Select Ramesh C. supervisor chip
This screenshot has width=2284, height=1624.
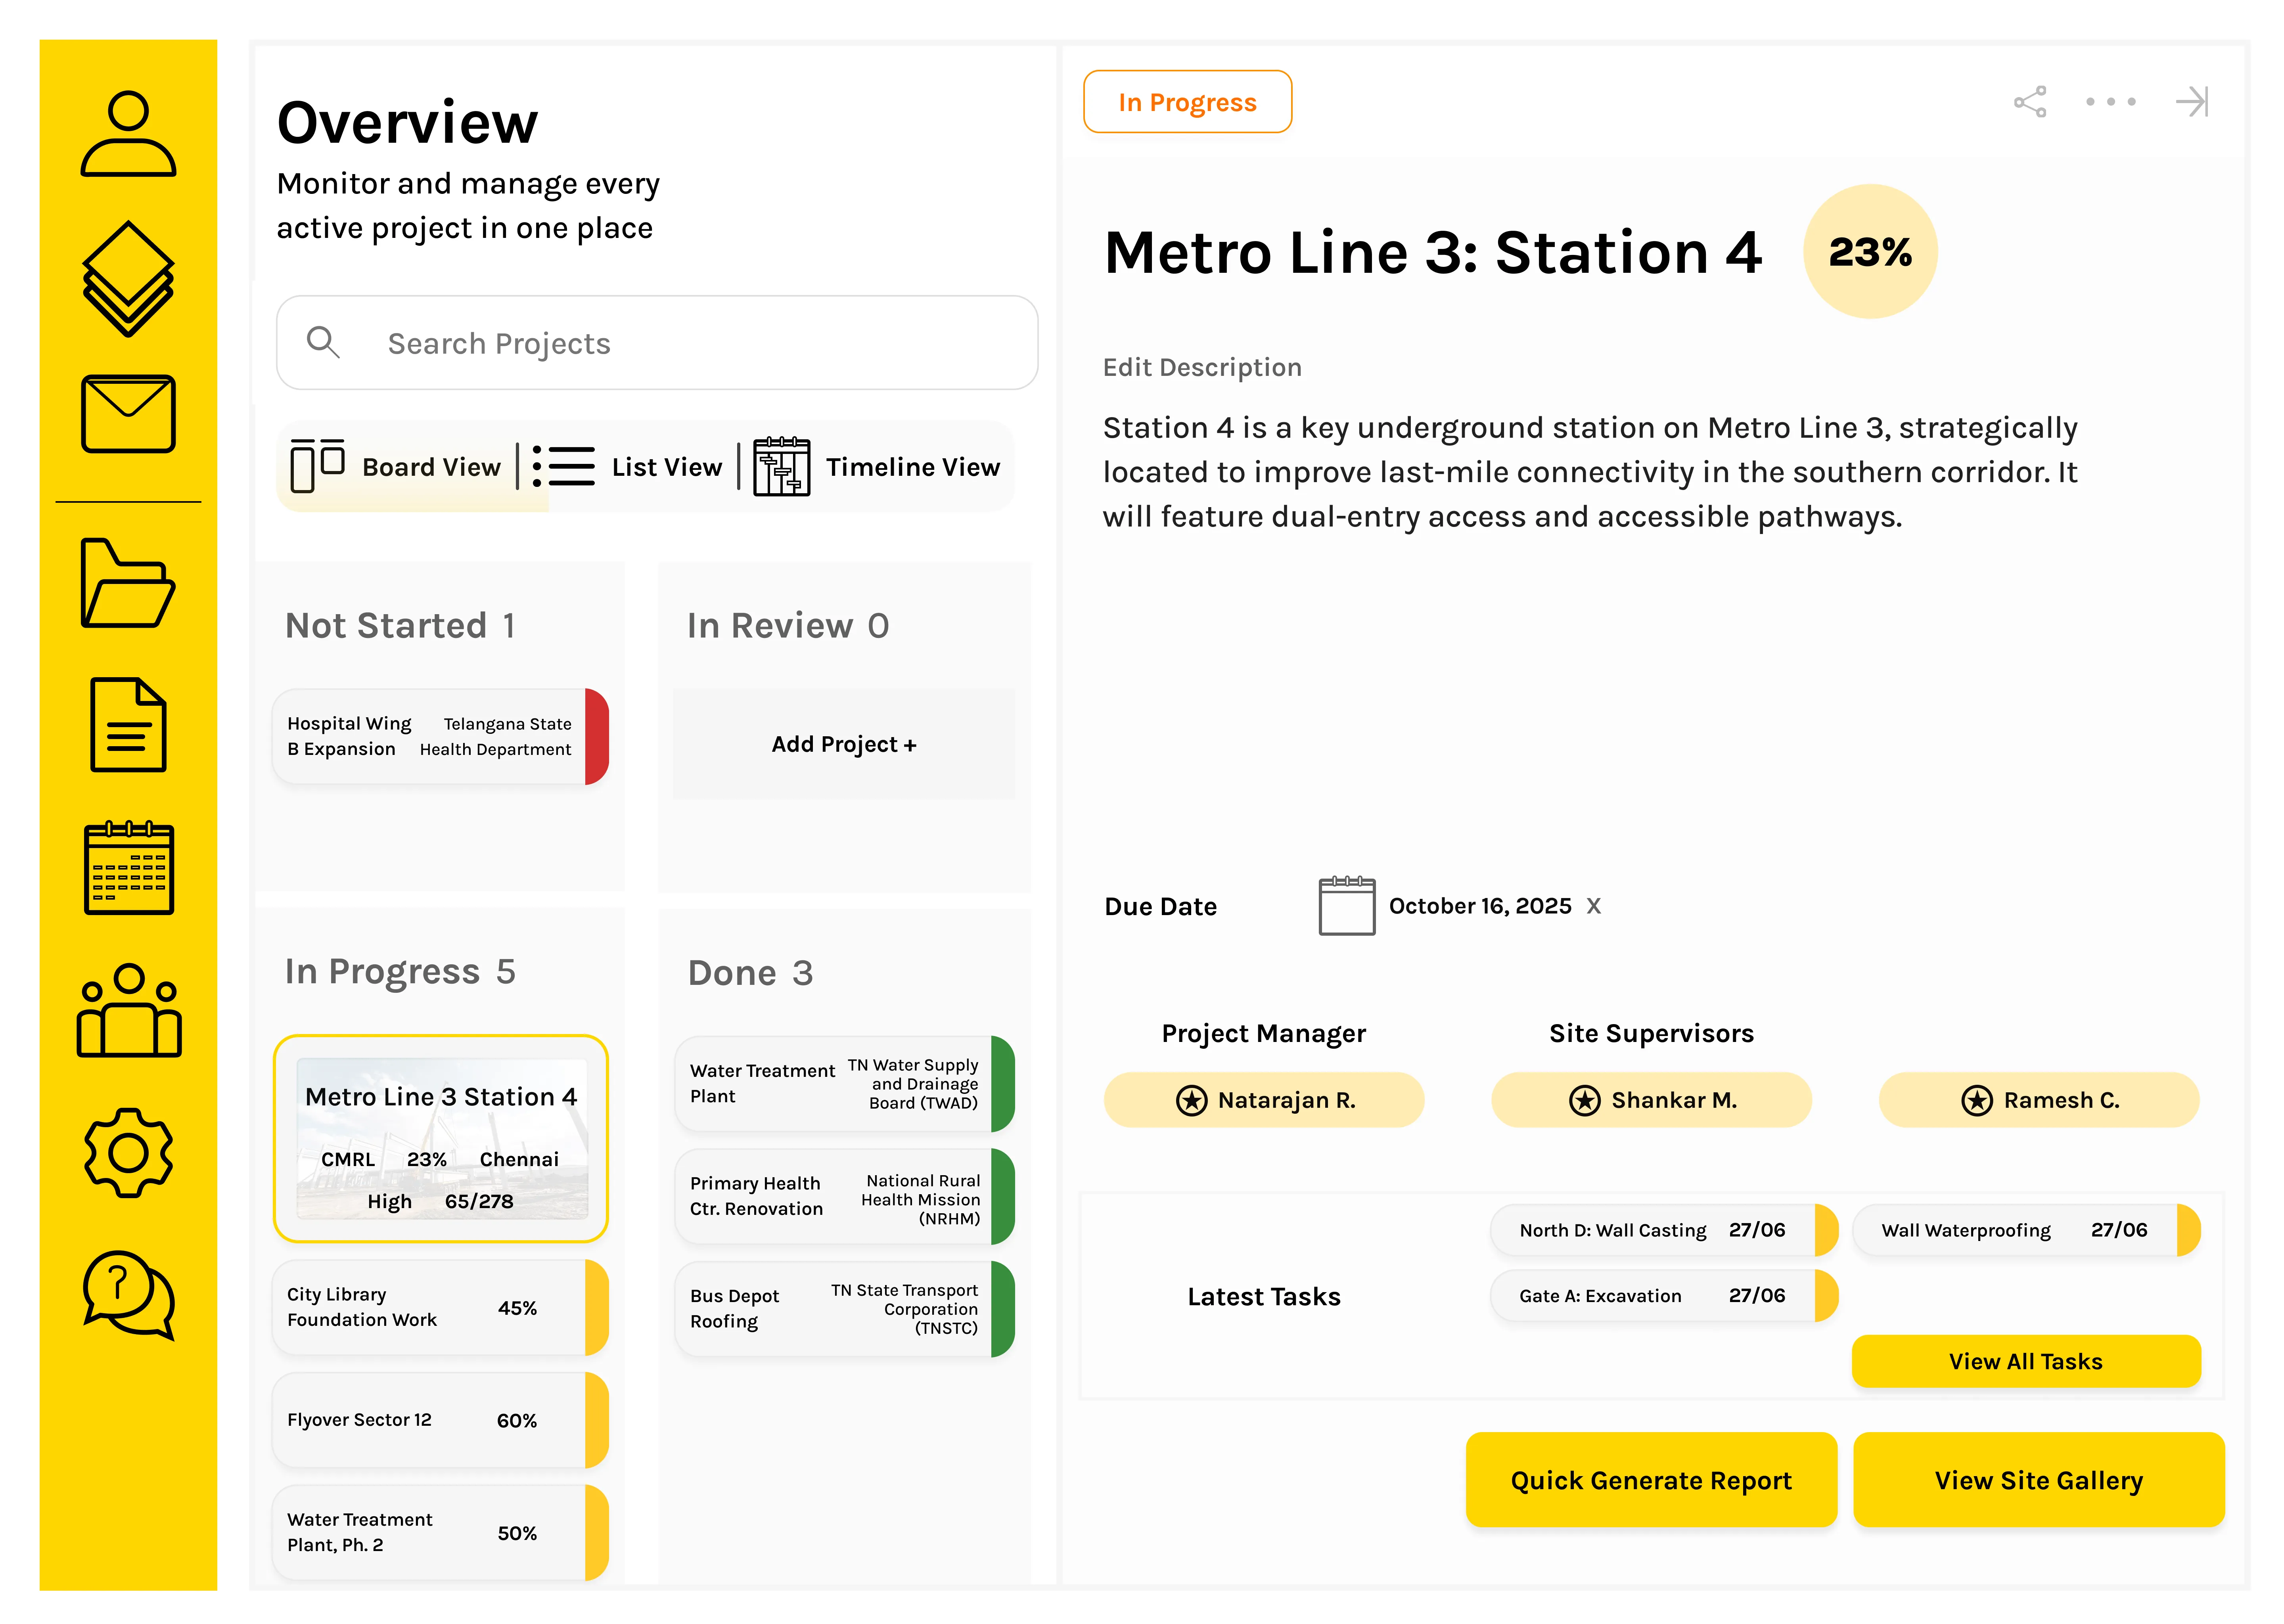[2039, 1100]
